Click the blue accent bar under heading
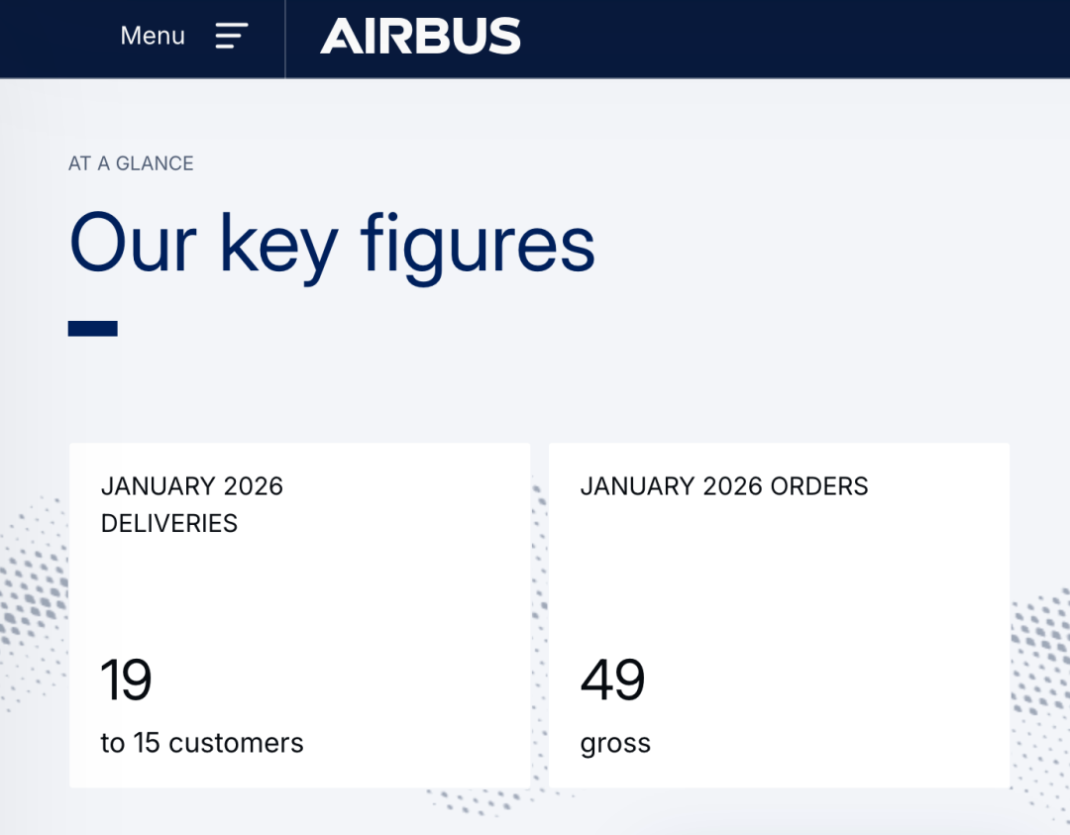Viewport: 1070px width, 835px height. [x=92, y=328]
